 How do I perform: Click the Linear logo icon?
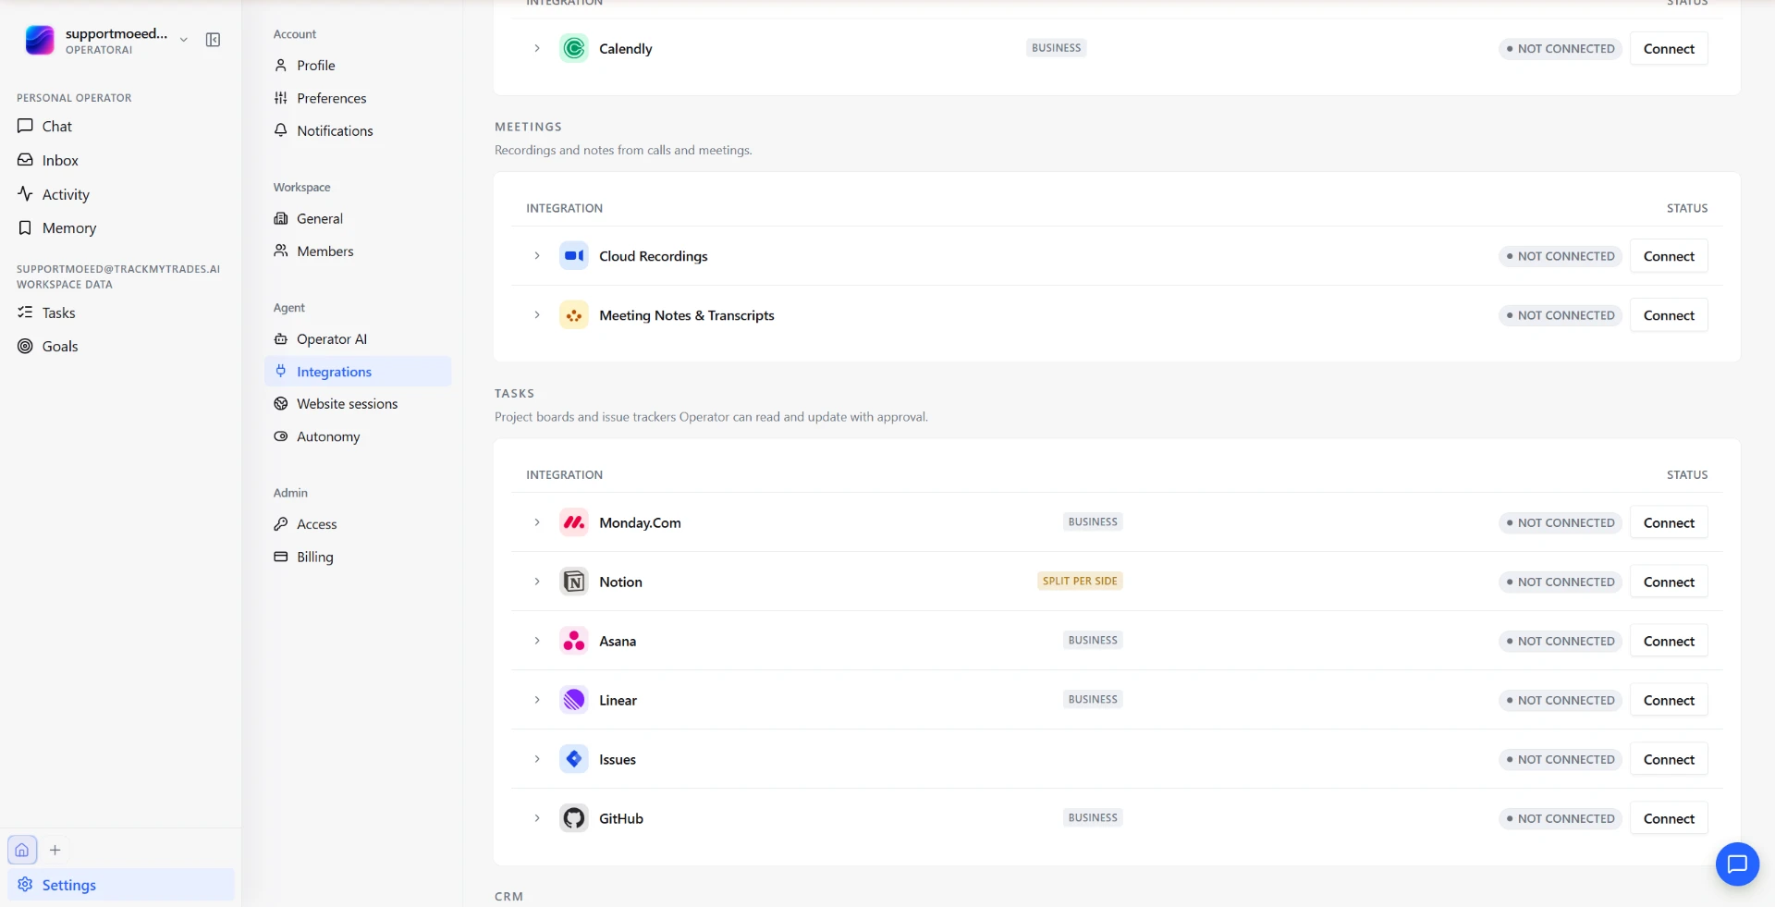tap(574, 700)
